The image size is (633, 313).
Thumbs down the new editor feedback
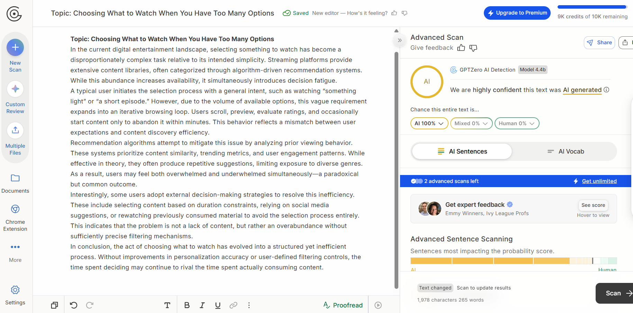[405, 13]
